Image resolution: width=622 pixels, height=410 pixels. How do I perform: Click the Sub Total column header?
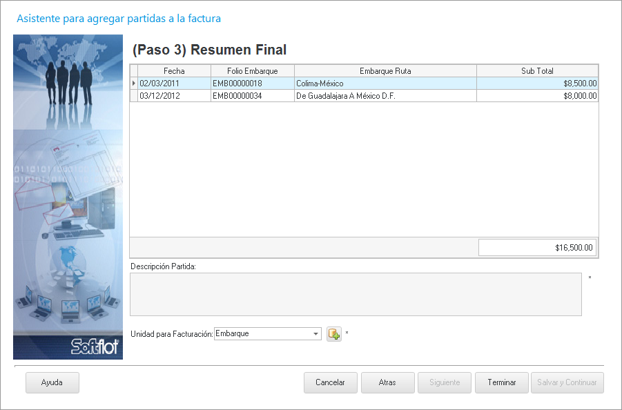(x=537, y=70)
